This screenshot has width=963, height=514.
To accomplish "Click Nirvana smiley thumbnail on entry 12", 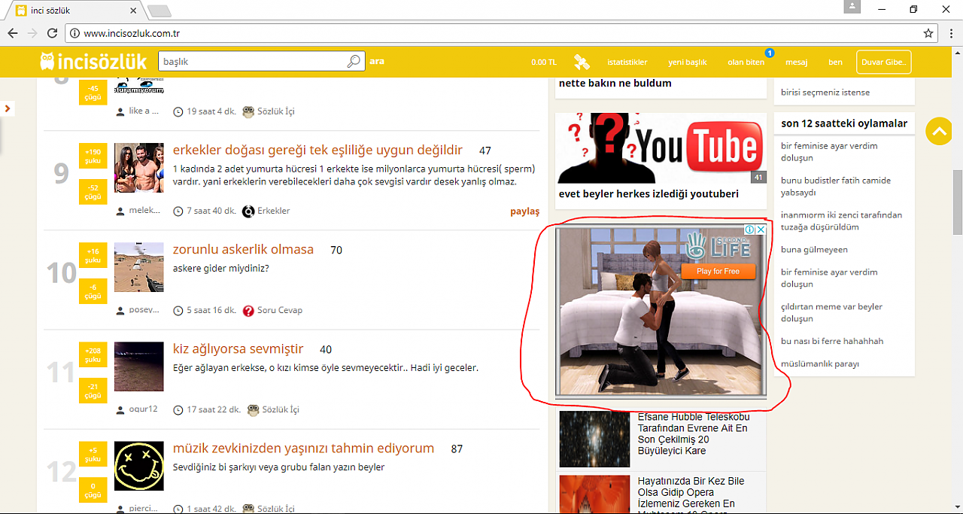I will pos(139,466).
